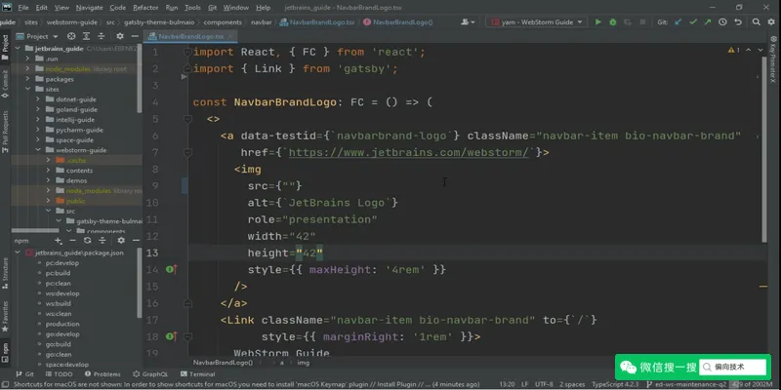Click the Project tree horizontal scrollbar
Screen dimensions: 781x390
click(x=35, y=230)
